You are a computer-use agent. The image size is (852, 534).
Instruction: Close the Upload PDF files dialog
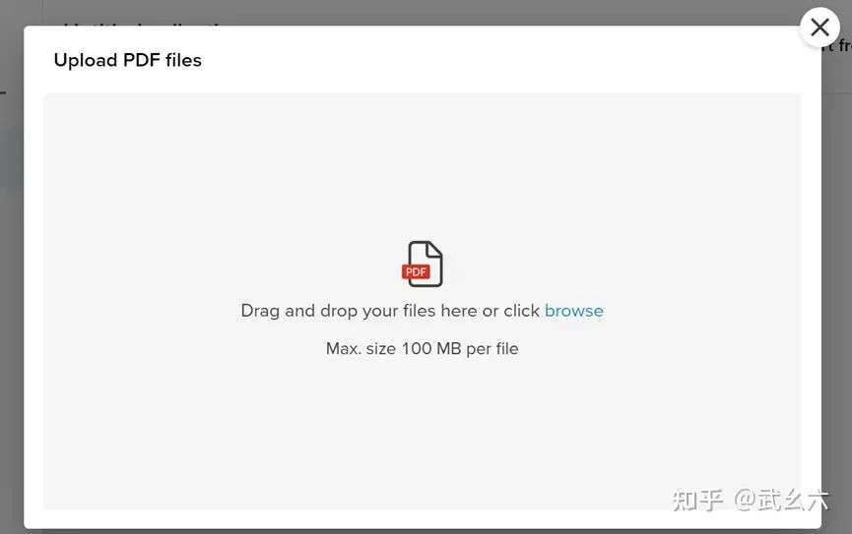click(x=819, y=28)
